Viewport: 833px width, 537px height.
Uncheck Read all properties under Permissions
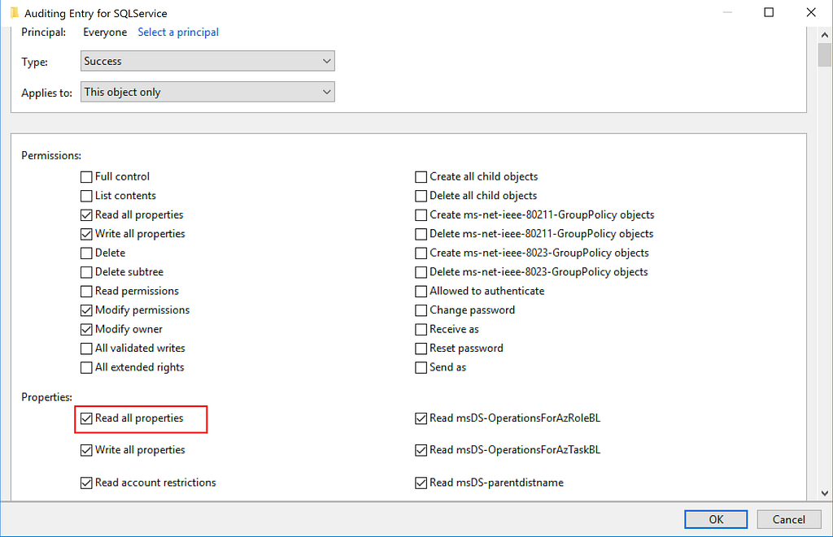(x=86, y=215)
